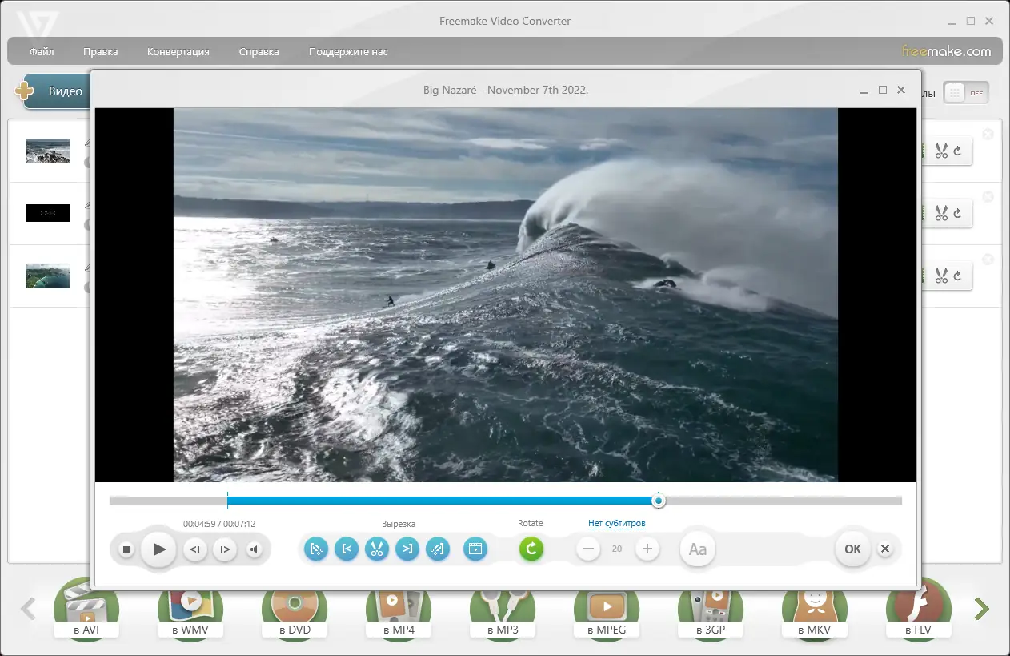Set the selection end marker
This screenshot has height=656, width=1010.
407,549
